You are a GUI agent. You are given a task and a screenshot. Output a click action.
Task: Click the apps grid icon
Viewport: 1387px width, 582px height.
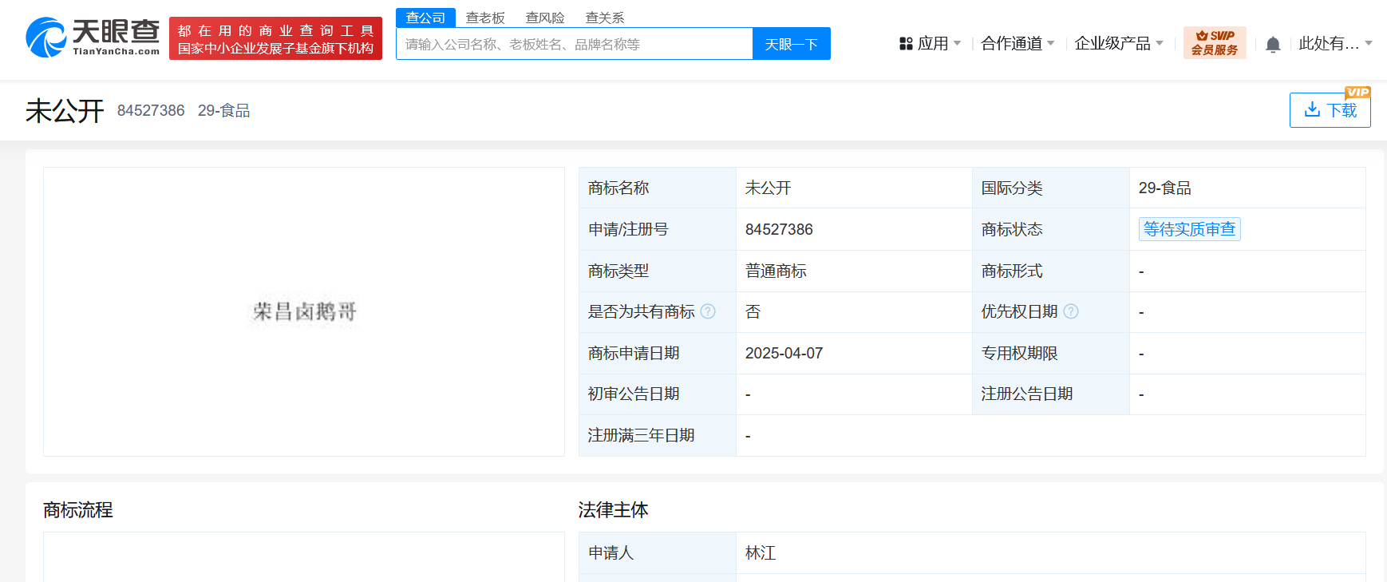point(906,44)
